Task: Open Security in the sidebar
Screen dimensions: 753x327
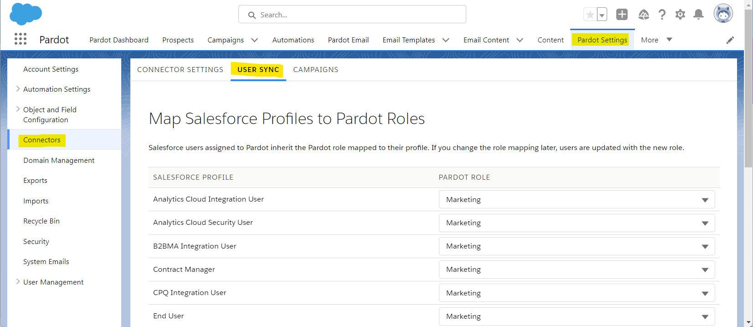Action: 36,242
